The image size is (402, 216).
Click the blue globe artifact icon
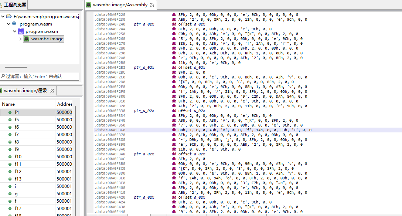point(14,24)
